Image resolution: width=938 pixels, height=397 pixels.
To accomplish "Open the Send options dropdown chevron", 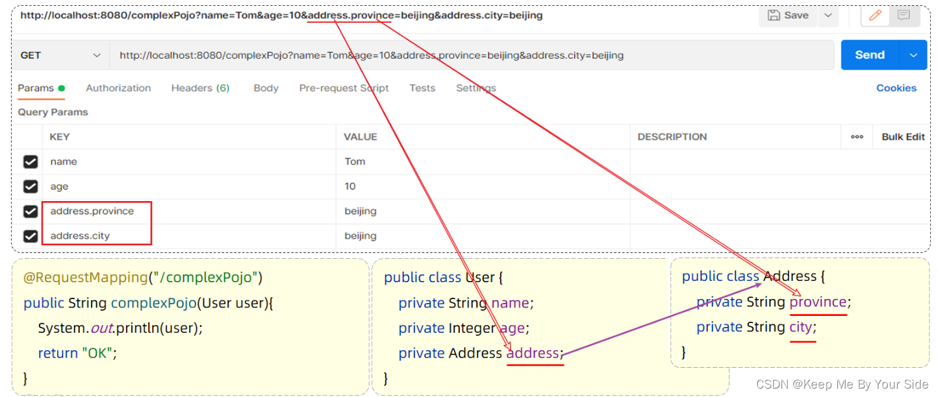I will point(913,55).
